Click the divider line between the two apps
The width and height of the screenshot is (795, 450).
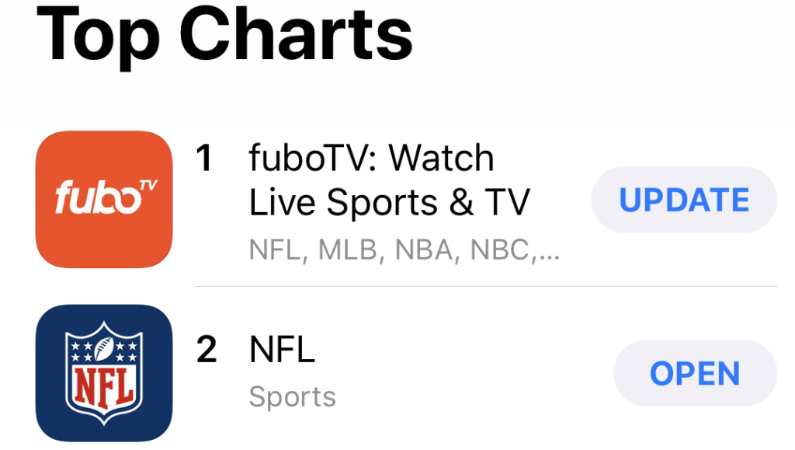tap(486, 286)
